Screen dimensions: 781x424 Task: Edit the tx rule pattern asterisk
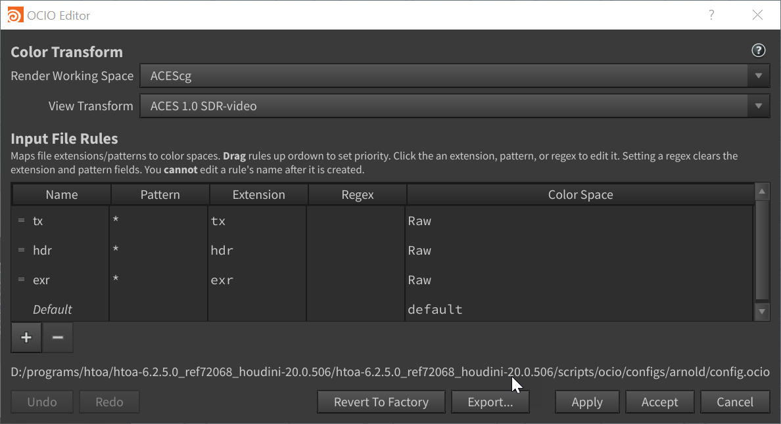[x=116, y=219]
